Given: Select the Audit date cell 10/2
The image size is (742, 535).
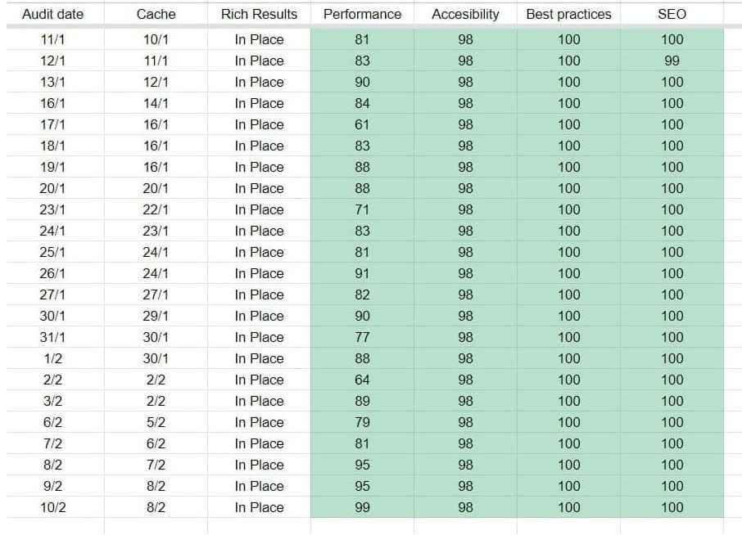Looking at the screenshot, I should 52,507.
